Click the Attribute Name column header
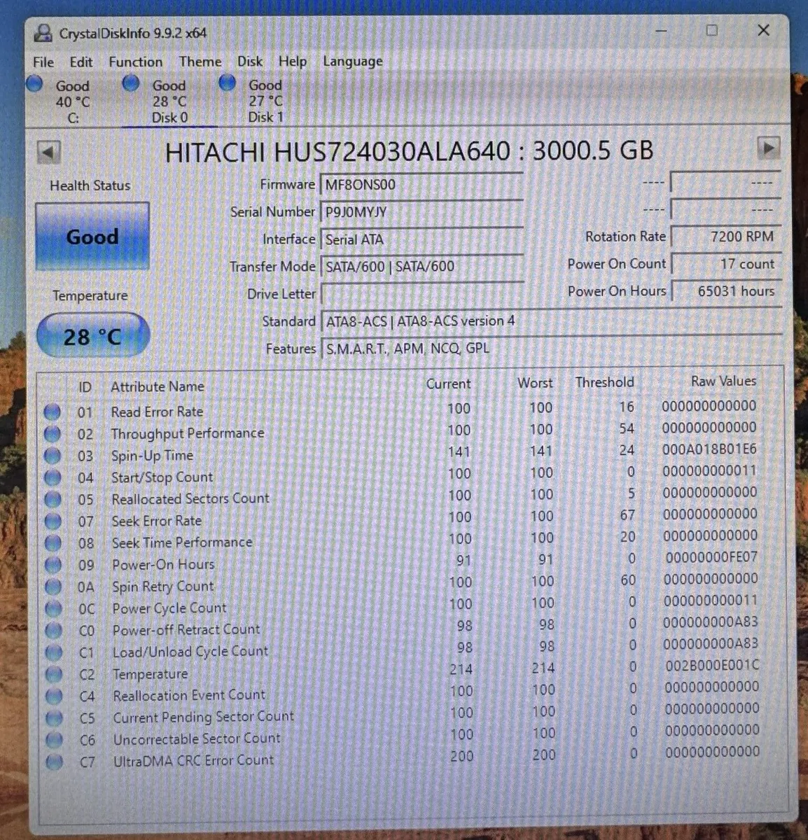Viewport: 808px width, 840px height. point(158,386)
